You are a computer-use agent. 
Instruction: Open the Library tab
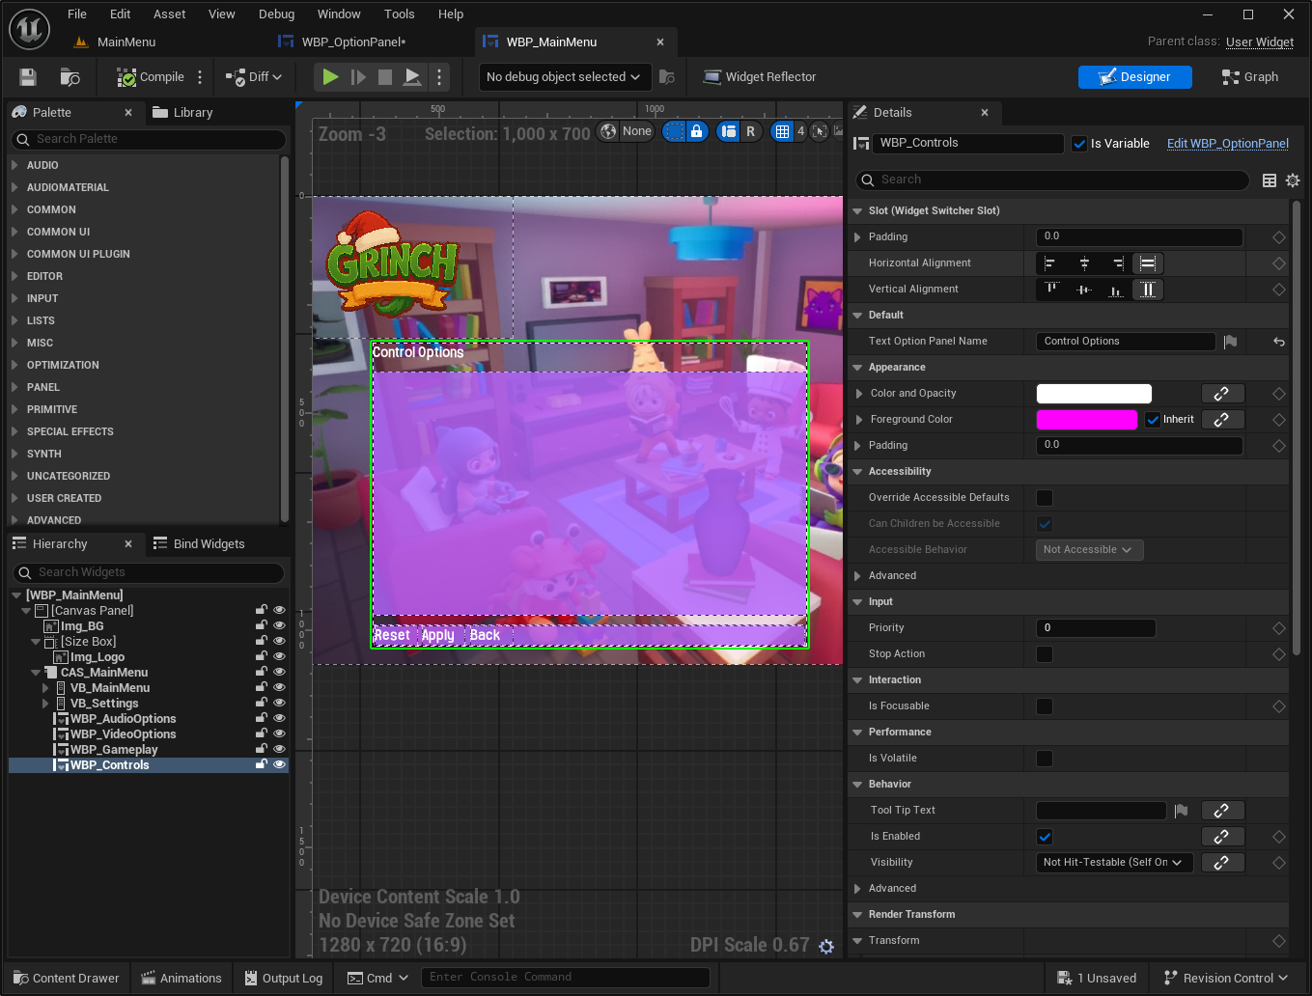tap(182, 112)
